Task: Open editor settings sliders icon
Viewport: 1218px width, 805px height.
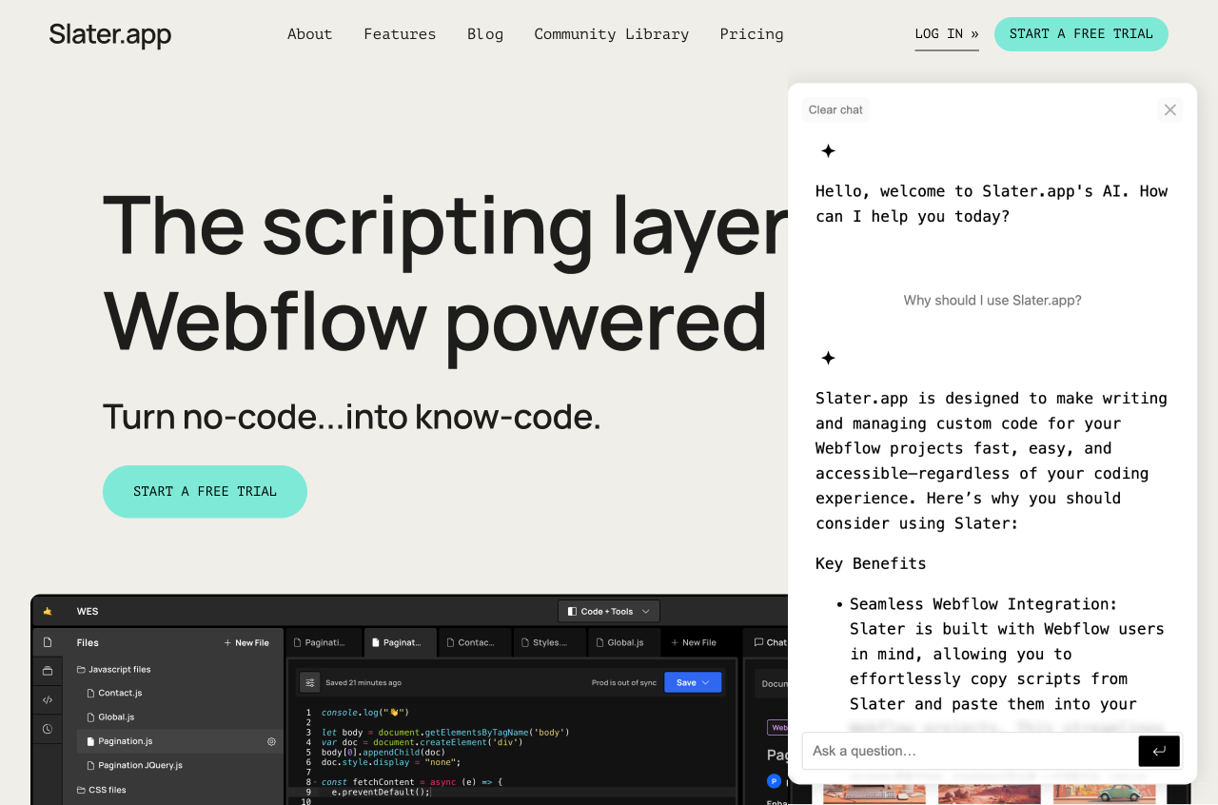Action: point(309,682)
